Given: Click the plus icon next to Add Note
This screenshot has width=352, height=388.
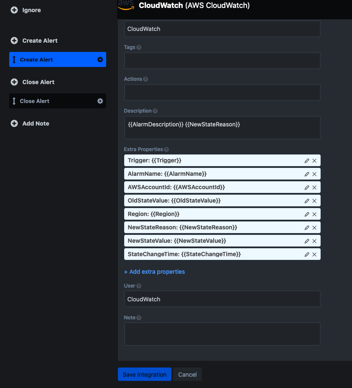Looking at the screenshot, I should click(x=14, y=123).
